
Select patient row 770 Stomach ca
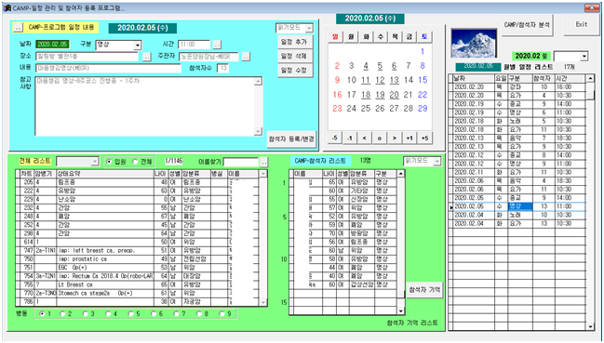[x=137, y=294]
